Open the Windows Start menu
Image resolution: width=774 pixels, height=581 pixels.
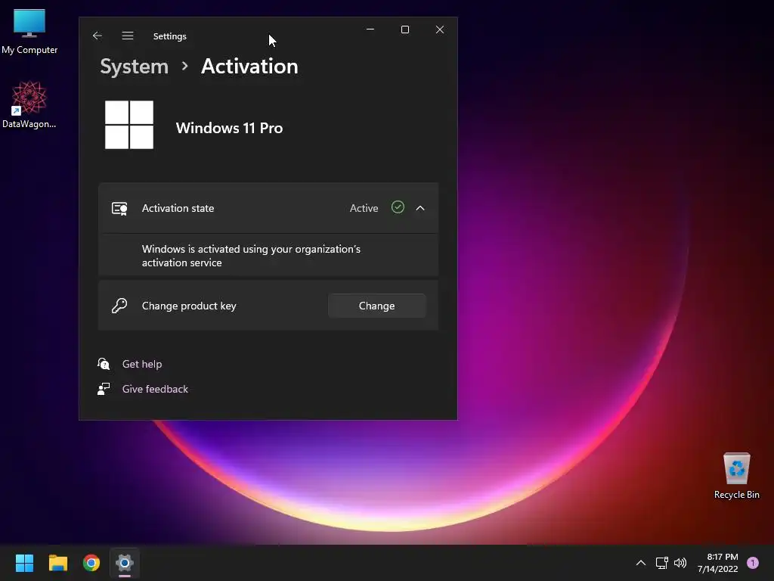24,563
